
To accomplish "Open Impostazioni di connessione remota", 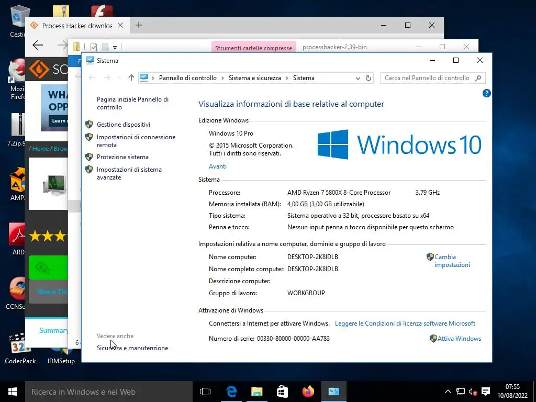I will 136,141.
